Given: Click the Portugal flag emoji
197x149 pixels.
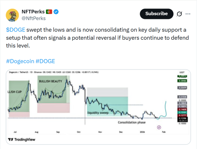Looking at the screenshot, I should pyautogui.click(x=49, y=12).
